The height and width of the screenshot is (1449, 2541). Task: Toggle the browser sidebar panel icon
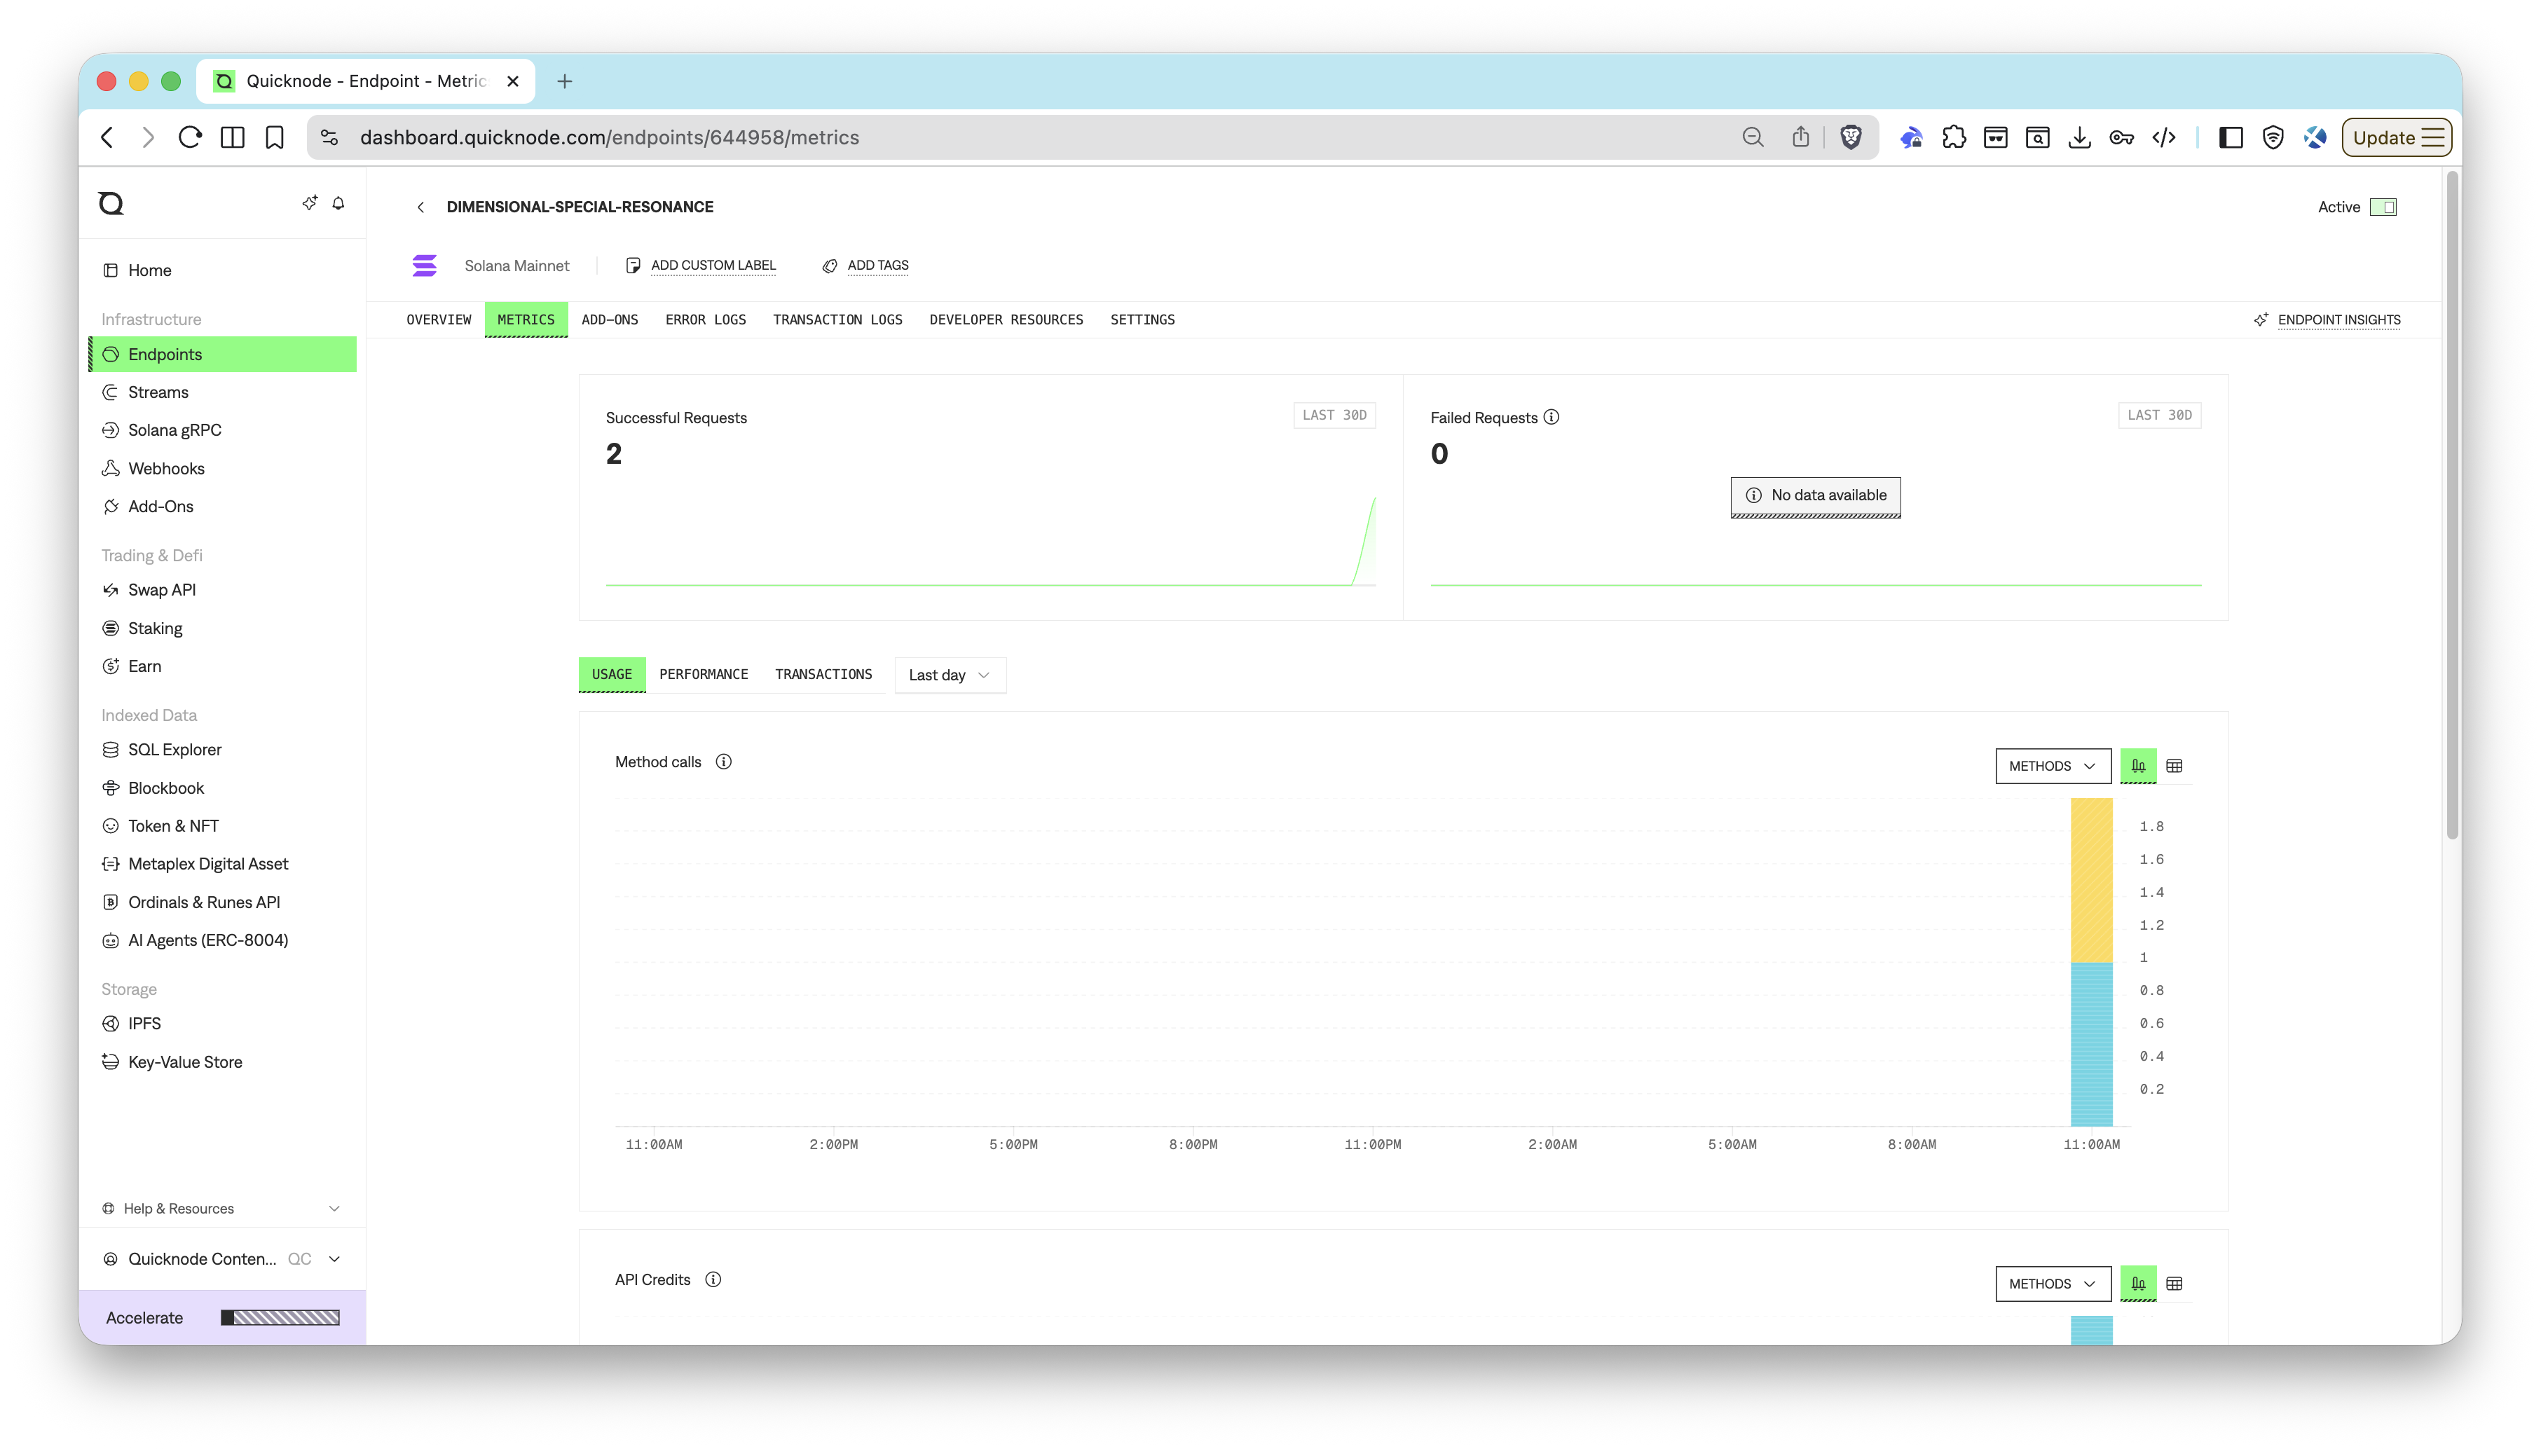tap(2231, 137)
